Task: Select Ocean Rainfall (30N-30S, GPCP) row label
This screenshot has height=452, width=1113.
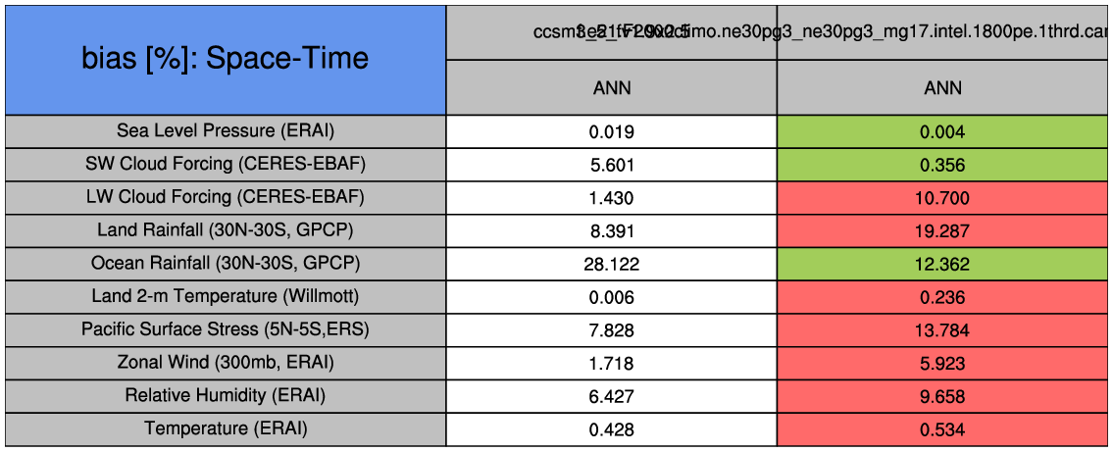Action: [x=226, y=264]
